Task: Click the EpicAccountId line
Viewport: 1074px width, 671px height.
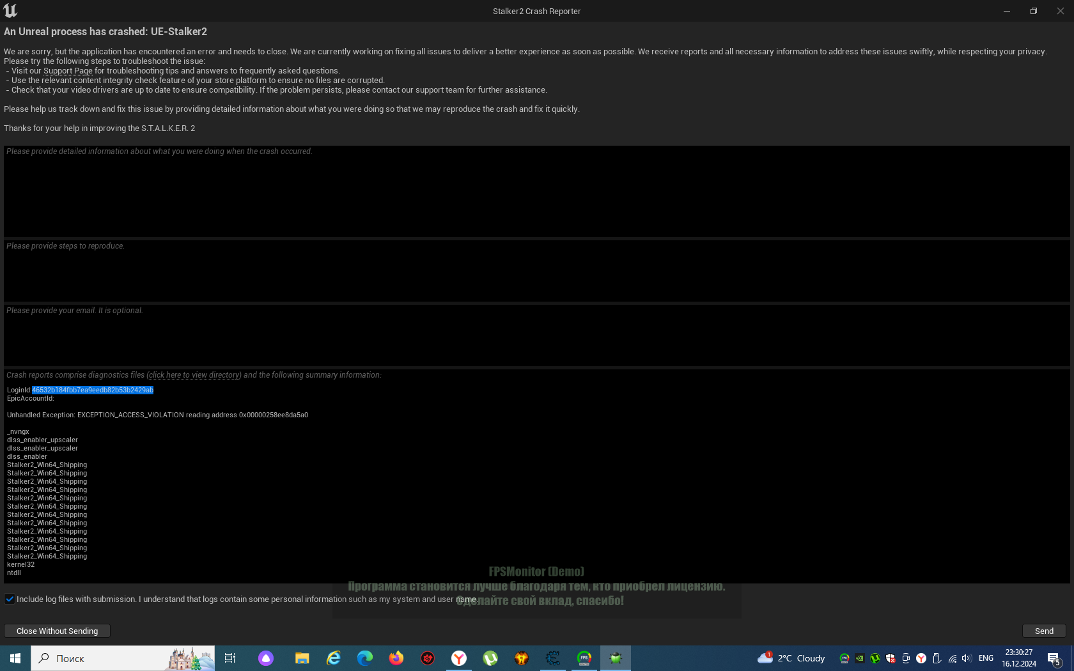Action: [x=31, y=398]
